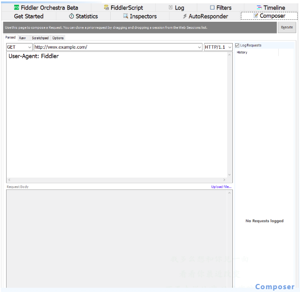
Task: Open the Scratchpad sub-tab
Action: pyautogui.click(x=40, y=38)
